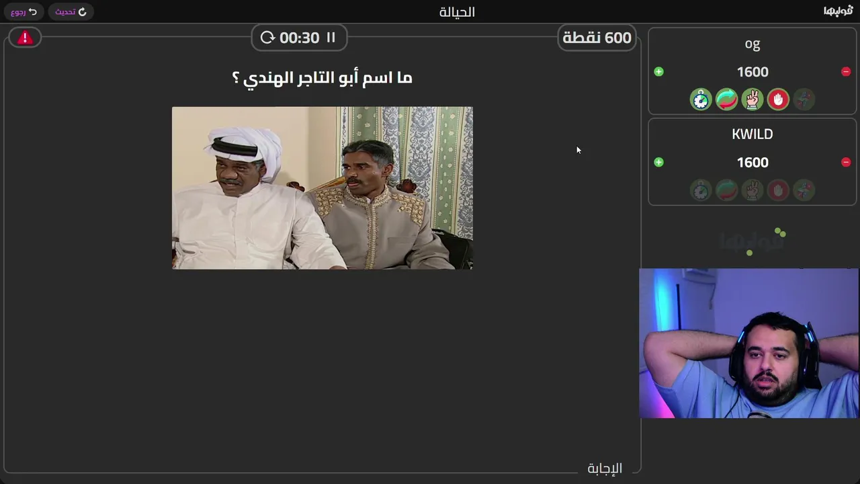
Task: Use og's swap arrows power-up
Action: 726,99
